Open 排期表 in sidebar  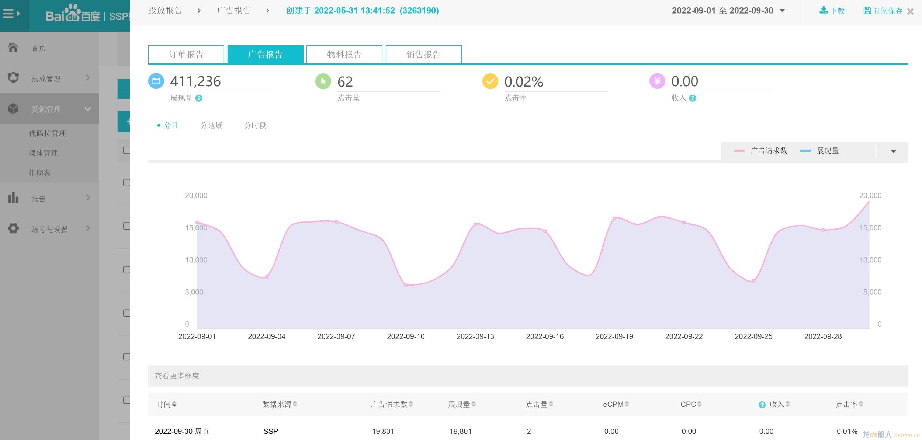pos(40,172)
